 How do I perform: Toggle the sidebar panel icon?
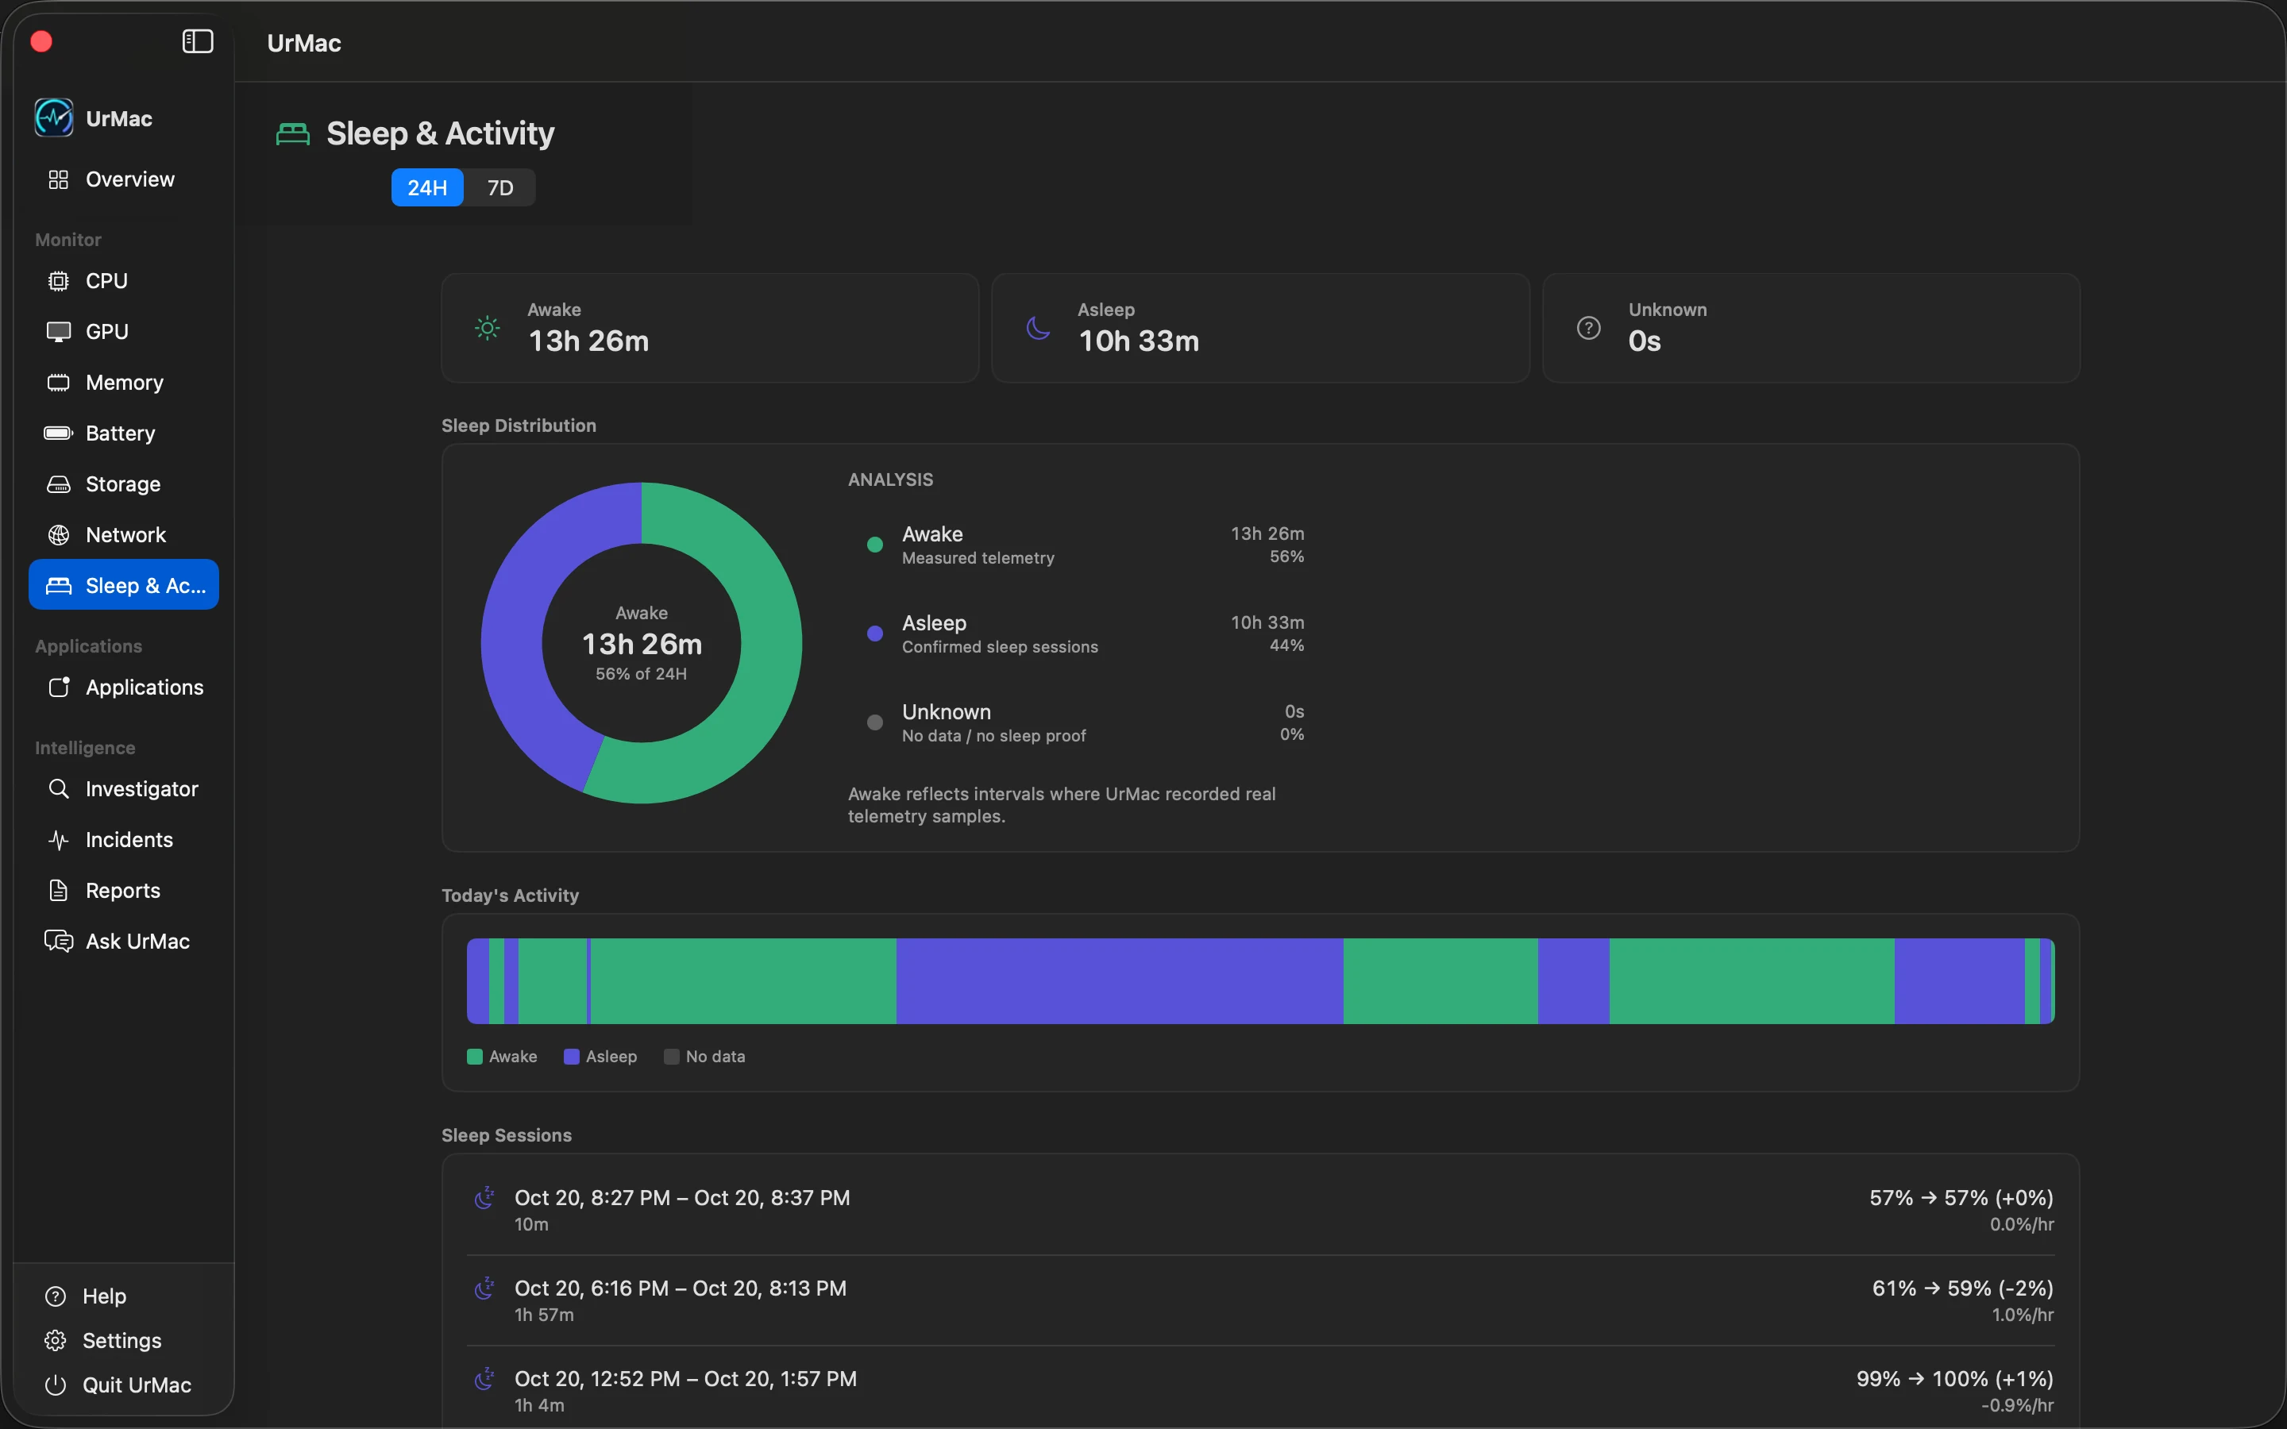coord(198,41)
